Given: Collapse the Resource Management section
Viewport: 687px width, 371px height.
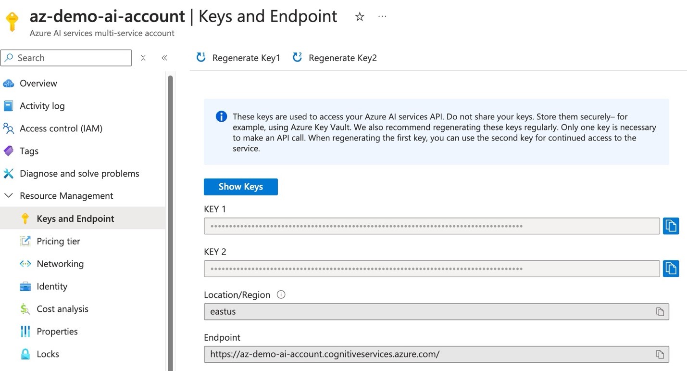Looking at the screenshot, I should point(8,195).
